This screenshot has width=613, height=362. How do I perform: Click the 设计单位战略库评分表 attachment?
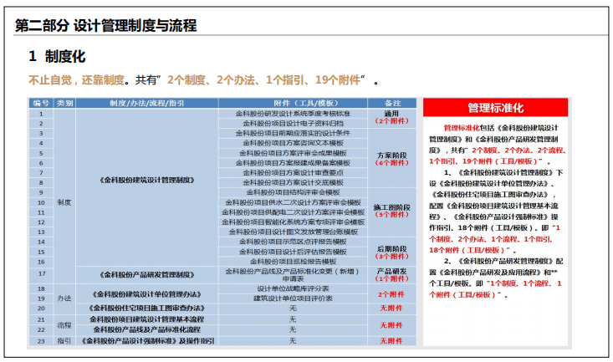(292, 289)
